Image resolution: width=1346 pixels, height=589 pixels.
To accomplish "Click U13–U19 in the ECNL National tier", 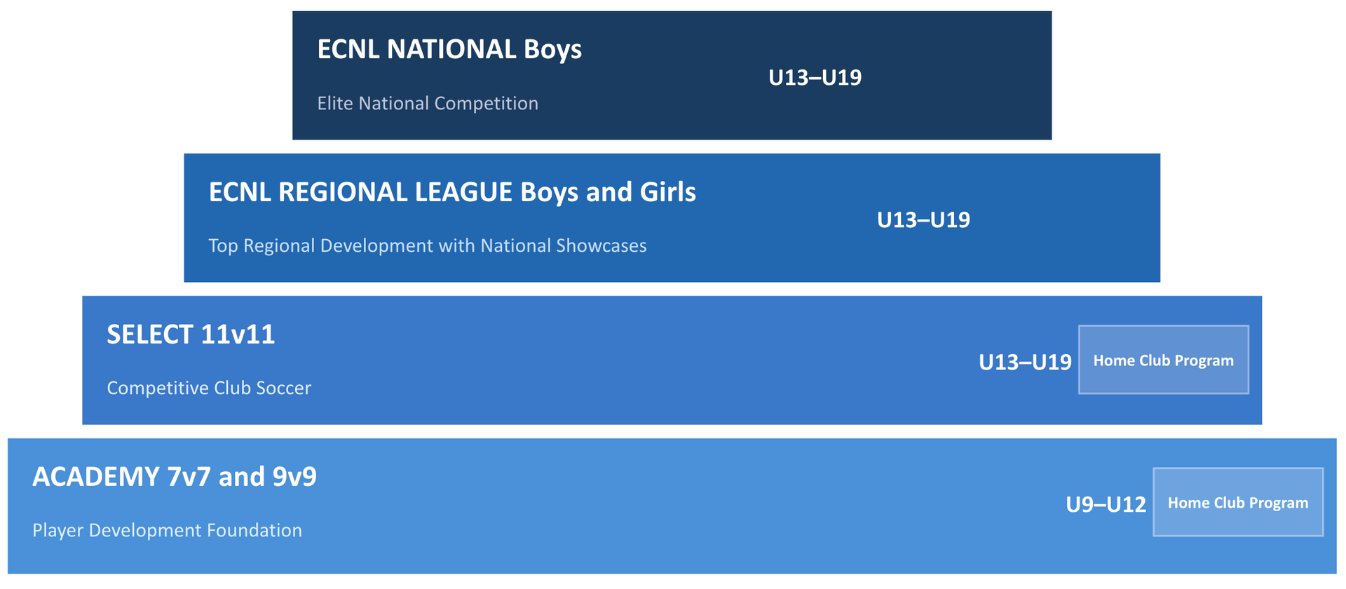I will pos(815,78).
